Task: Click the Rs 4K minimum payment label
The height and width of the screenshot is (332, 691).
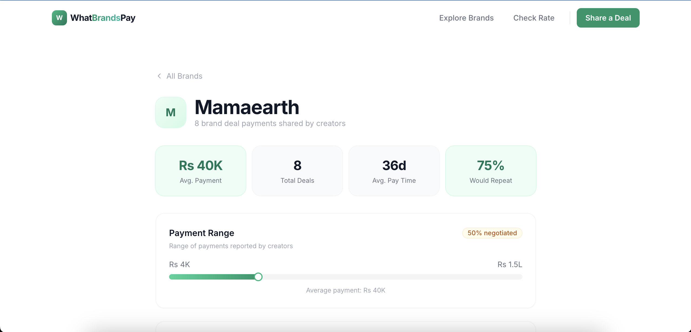Action: [x=179, y=264]
